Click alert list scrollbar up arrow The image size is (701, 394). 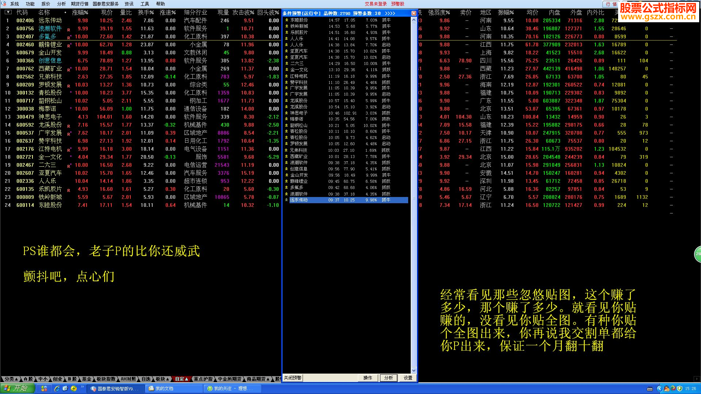click(x=414, y=20)
